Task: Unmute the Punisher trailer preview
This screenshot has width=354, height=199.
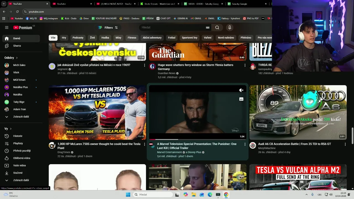Action: 241,90
